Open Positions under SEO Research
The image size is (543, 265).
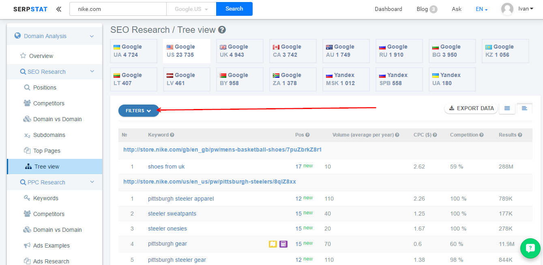tap(45, 88)
